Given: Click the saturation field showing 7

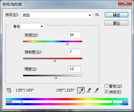Looking at the screenshot, I should [x=74, y=52].
